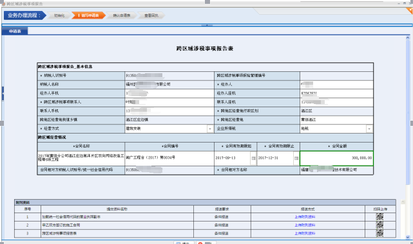Image resolution: width=413 pixels, height=244 pixels.
Task: Click 上传附列资料 link for row 2
Action: click(x=305, y=225)
